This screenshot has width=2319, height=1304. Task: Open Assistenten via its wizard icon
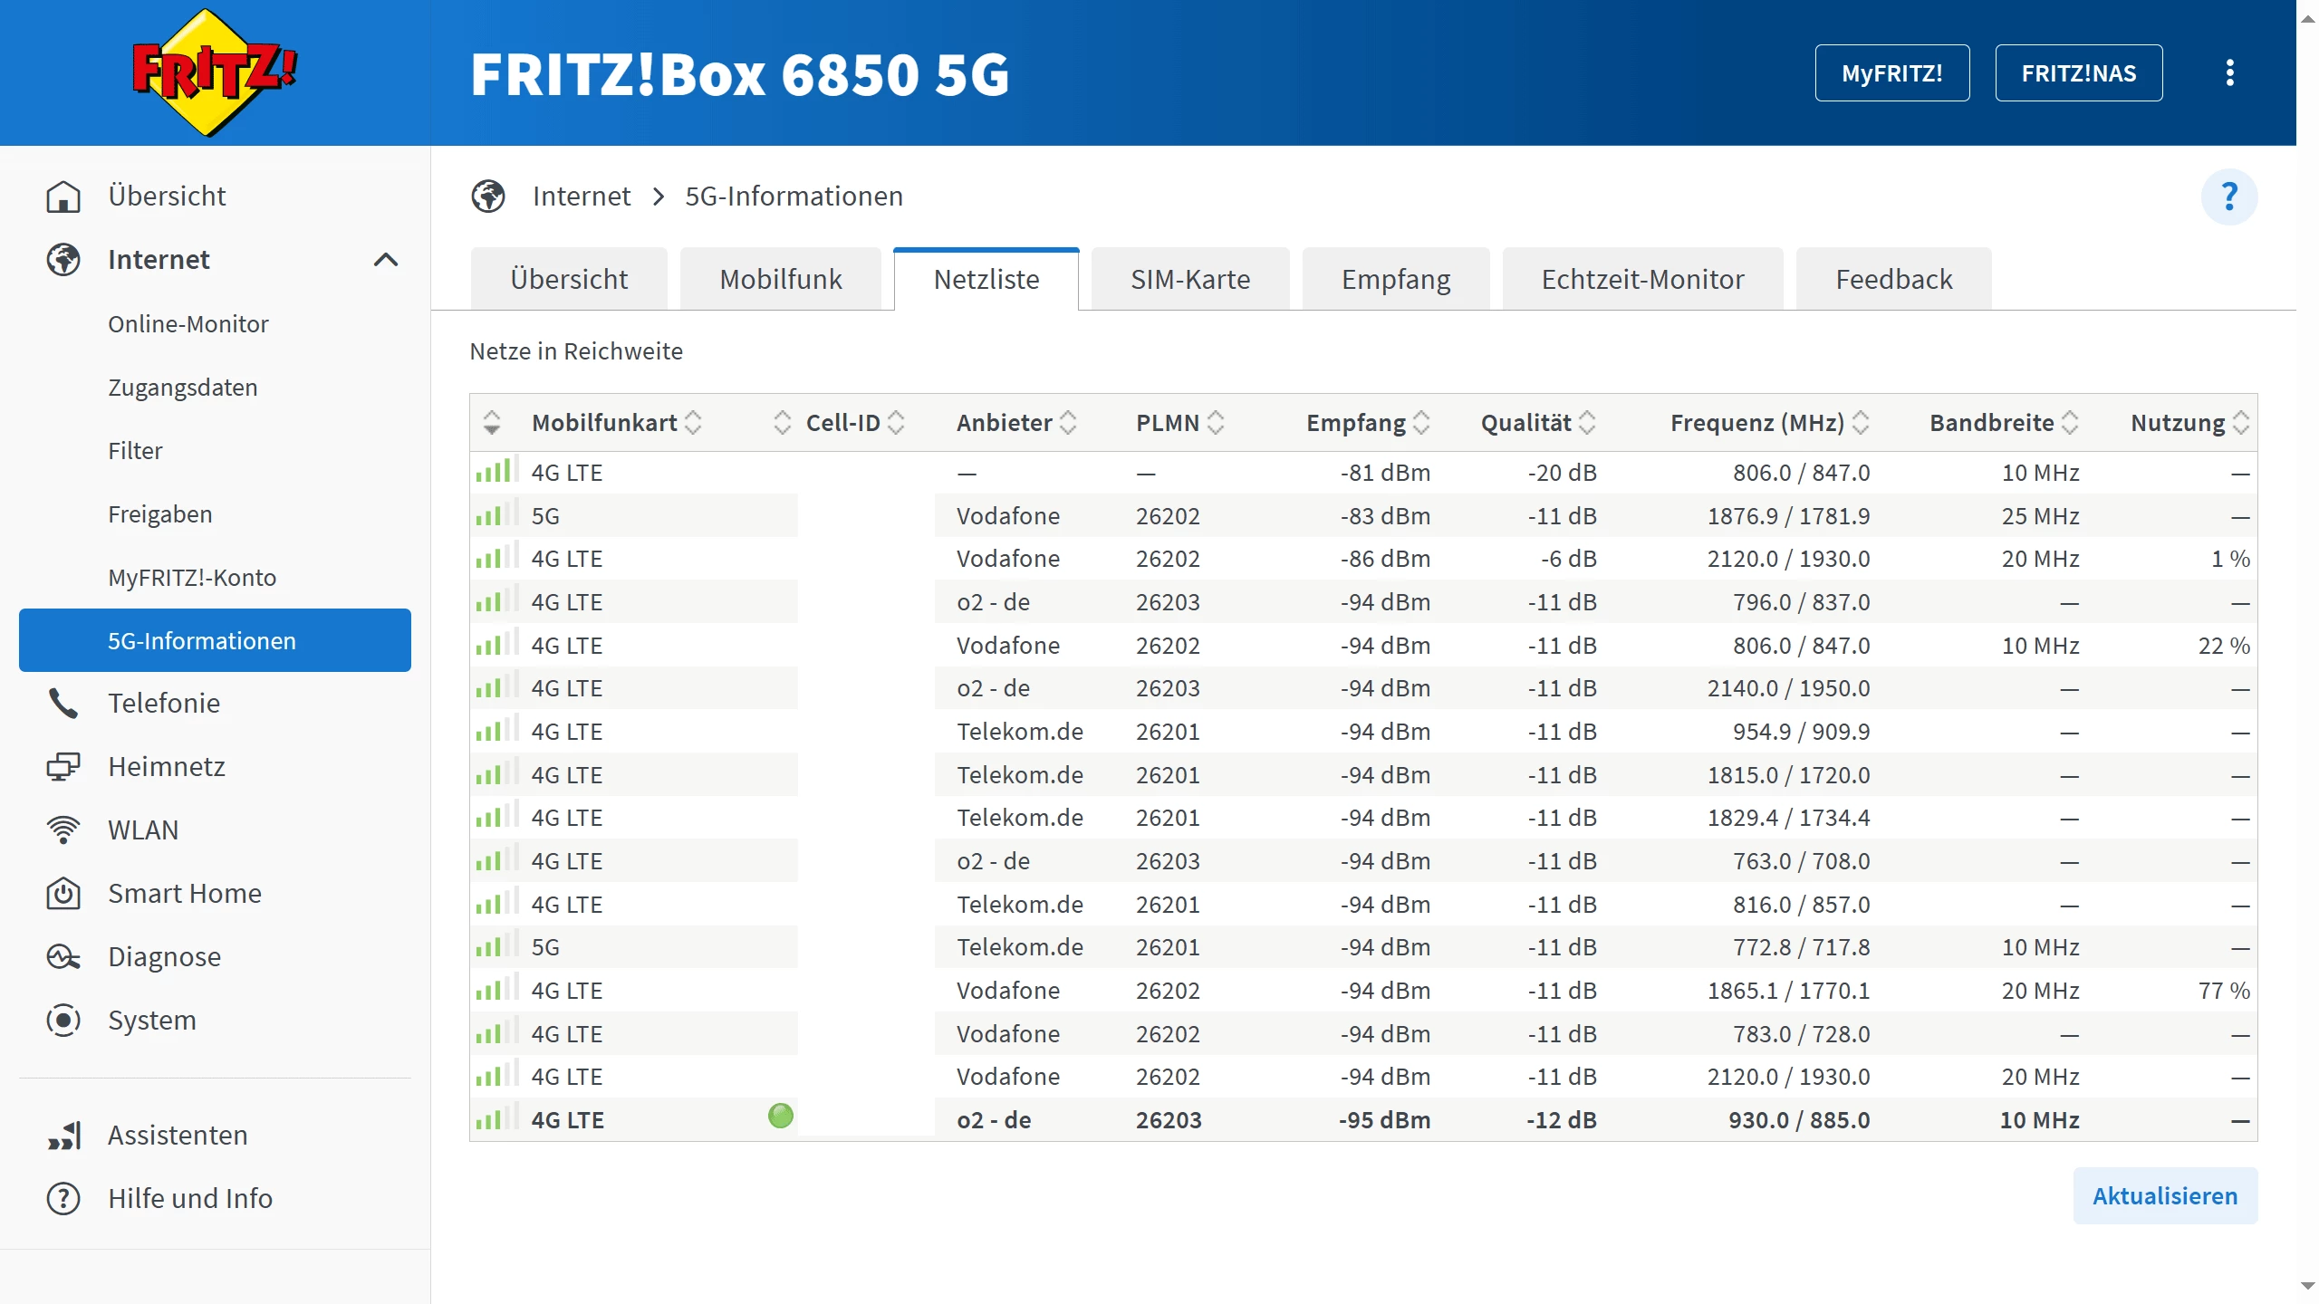coord(63,1136)
